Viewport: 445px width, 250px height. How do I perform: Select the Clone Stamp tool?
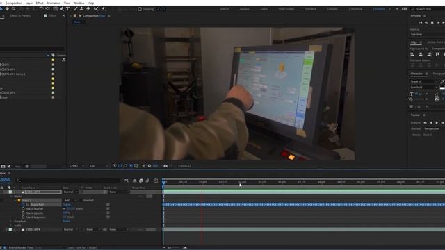click(82, 9)
